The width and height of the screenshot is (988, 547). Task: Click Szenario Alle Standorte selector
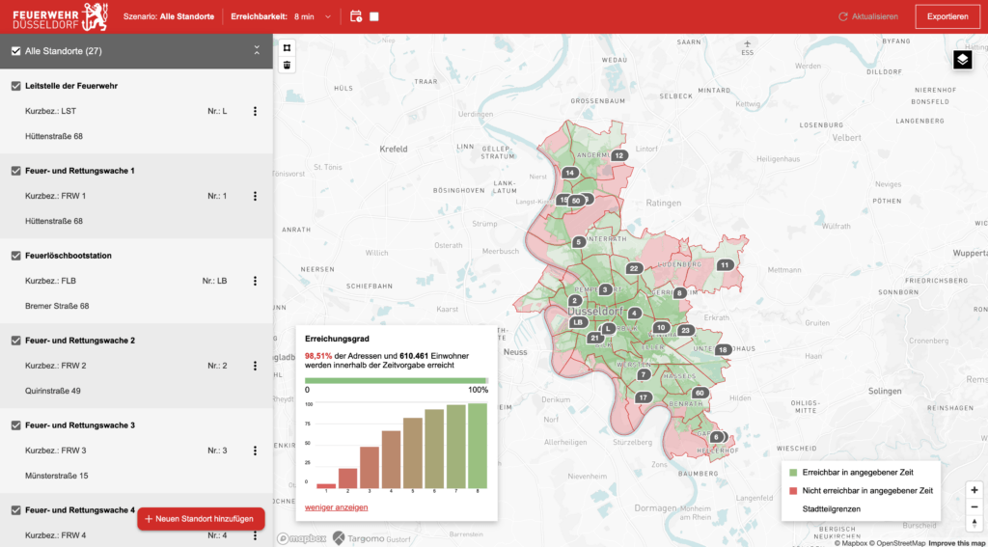tap(168, 16)
